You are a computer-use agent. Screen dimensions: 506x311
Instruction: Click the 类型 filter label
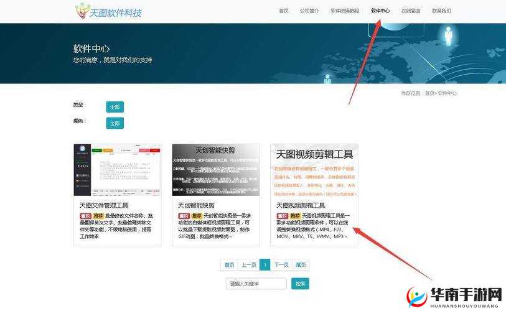click(79, 105)
